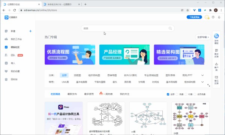The height and width of the screenshot is (135, 225).
Task: Open 回收站 trash icon in sidebar
Action: coord(6,79)
